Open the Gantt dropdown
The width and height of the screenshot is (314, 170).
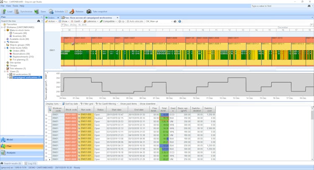click(77, 21)
